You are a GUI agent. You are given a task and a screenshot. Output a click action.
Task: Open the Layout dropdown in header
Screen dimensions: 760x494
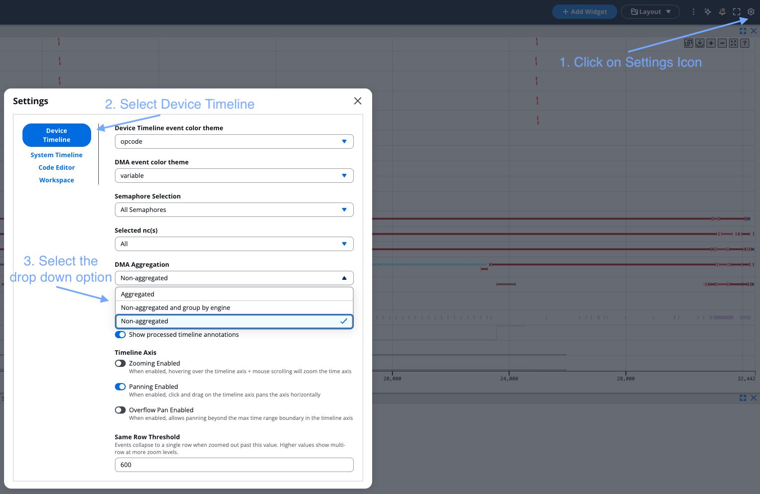pos(650,12)
